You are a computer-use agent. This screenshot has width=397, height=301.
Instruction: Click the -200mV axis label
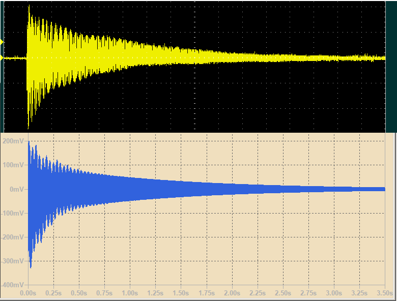[x=12, y=237]
